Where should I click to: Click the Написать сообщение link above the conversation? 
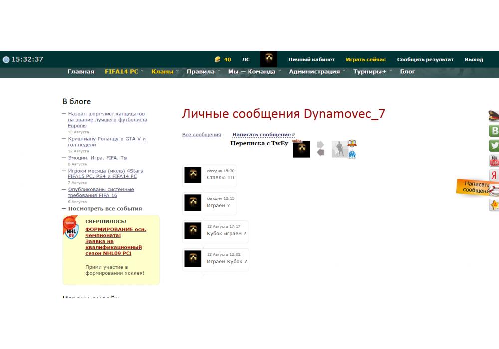261,135
